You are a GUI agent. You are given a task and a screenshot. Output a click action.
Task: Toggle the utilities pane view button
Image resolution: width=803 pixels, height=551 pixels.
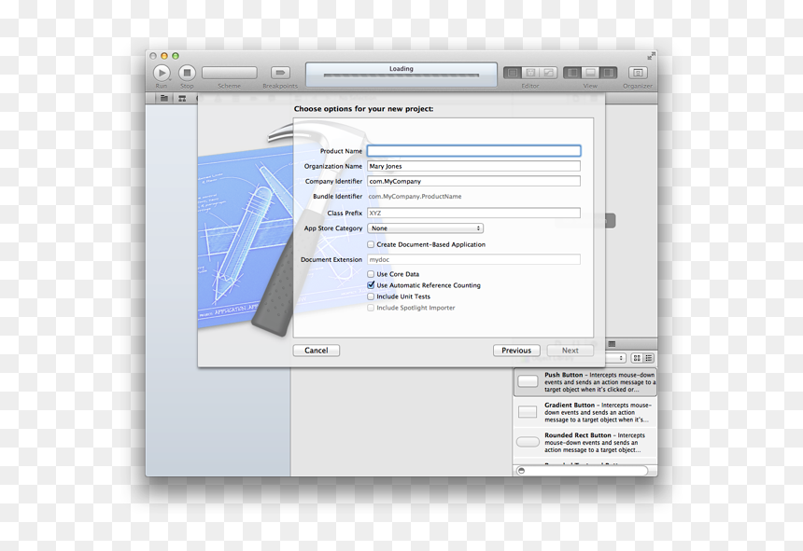[x=609, y=73]
